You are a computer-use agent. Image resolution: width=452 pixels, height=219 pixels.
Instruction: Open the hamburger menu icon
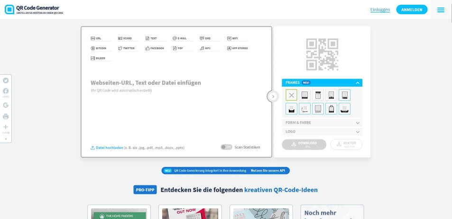[x=441, y=10]
